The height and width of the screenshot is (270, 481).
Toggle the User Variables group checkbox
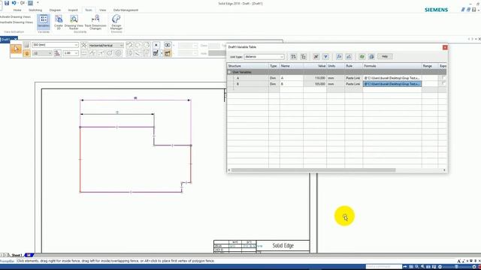pos(229,72)
